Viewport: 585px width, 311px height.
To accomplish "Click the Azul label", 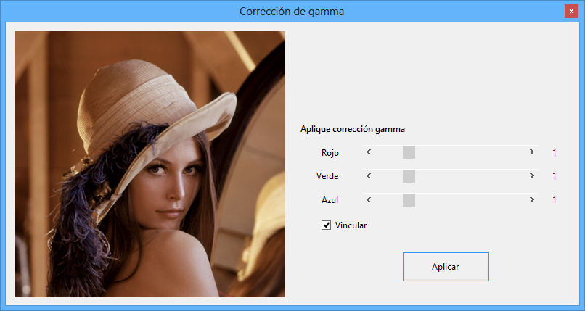I will 330,200.
